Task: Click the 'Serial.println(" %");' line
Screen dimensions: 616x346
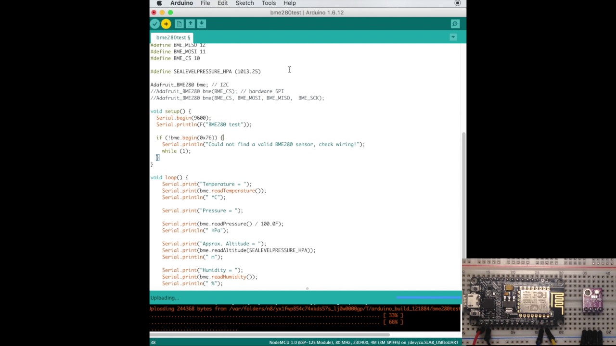Action: [x=192, y=284]
